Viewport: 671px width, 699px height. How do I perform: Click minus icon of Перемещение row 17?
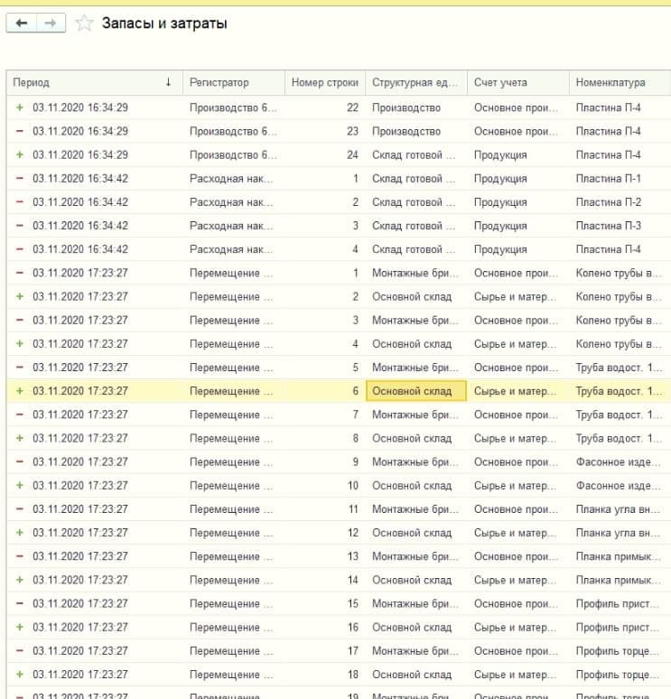click(20, 651)
